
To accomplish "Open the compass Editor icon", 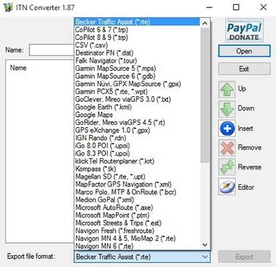I will [x=227, y=186].
